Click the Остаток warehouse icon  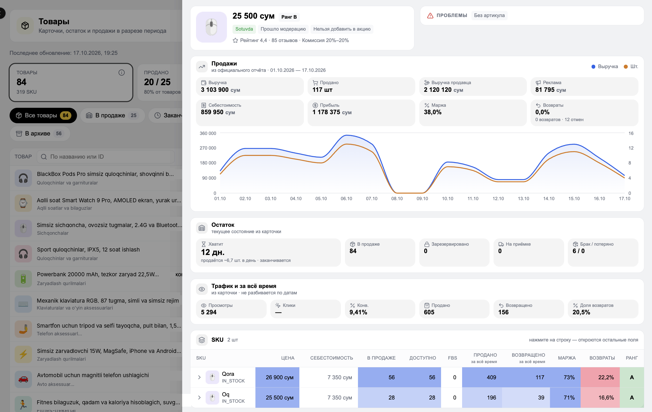pyautogui.click(x=202, y=228)
